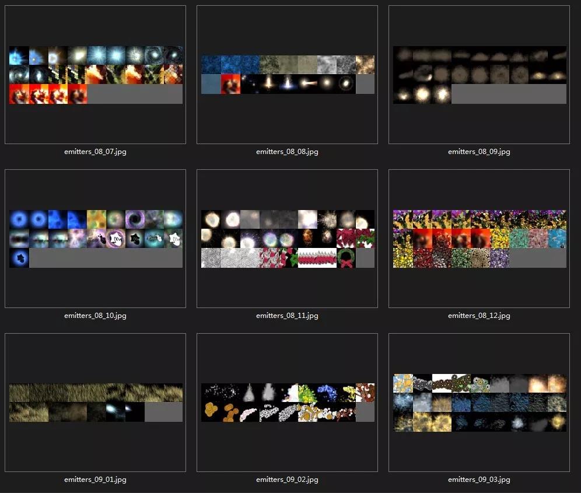Select the emitters_09_02.jpg thumbnail image

tap(288, 403)
